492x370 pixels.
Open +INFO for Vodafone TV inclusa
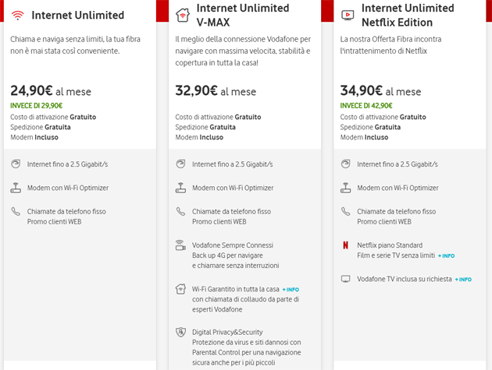[x=463, y=280]
